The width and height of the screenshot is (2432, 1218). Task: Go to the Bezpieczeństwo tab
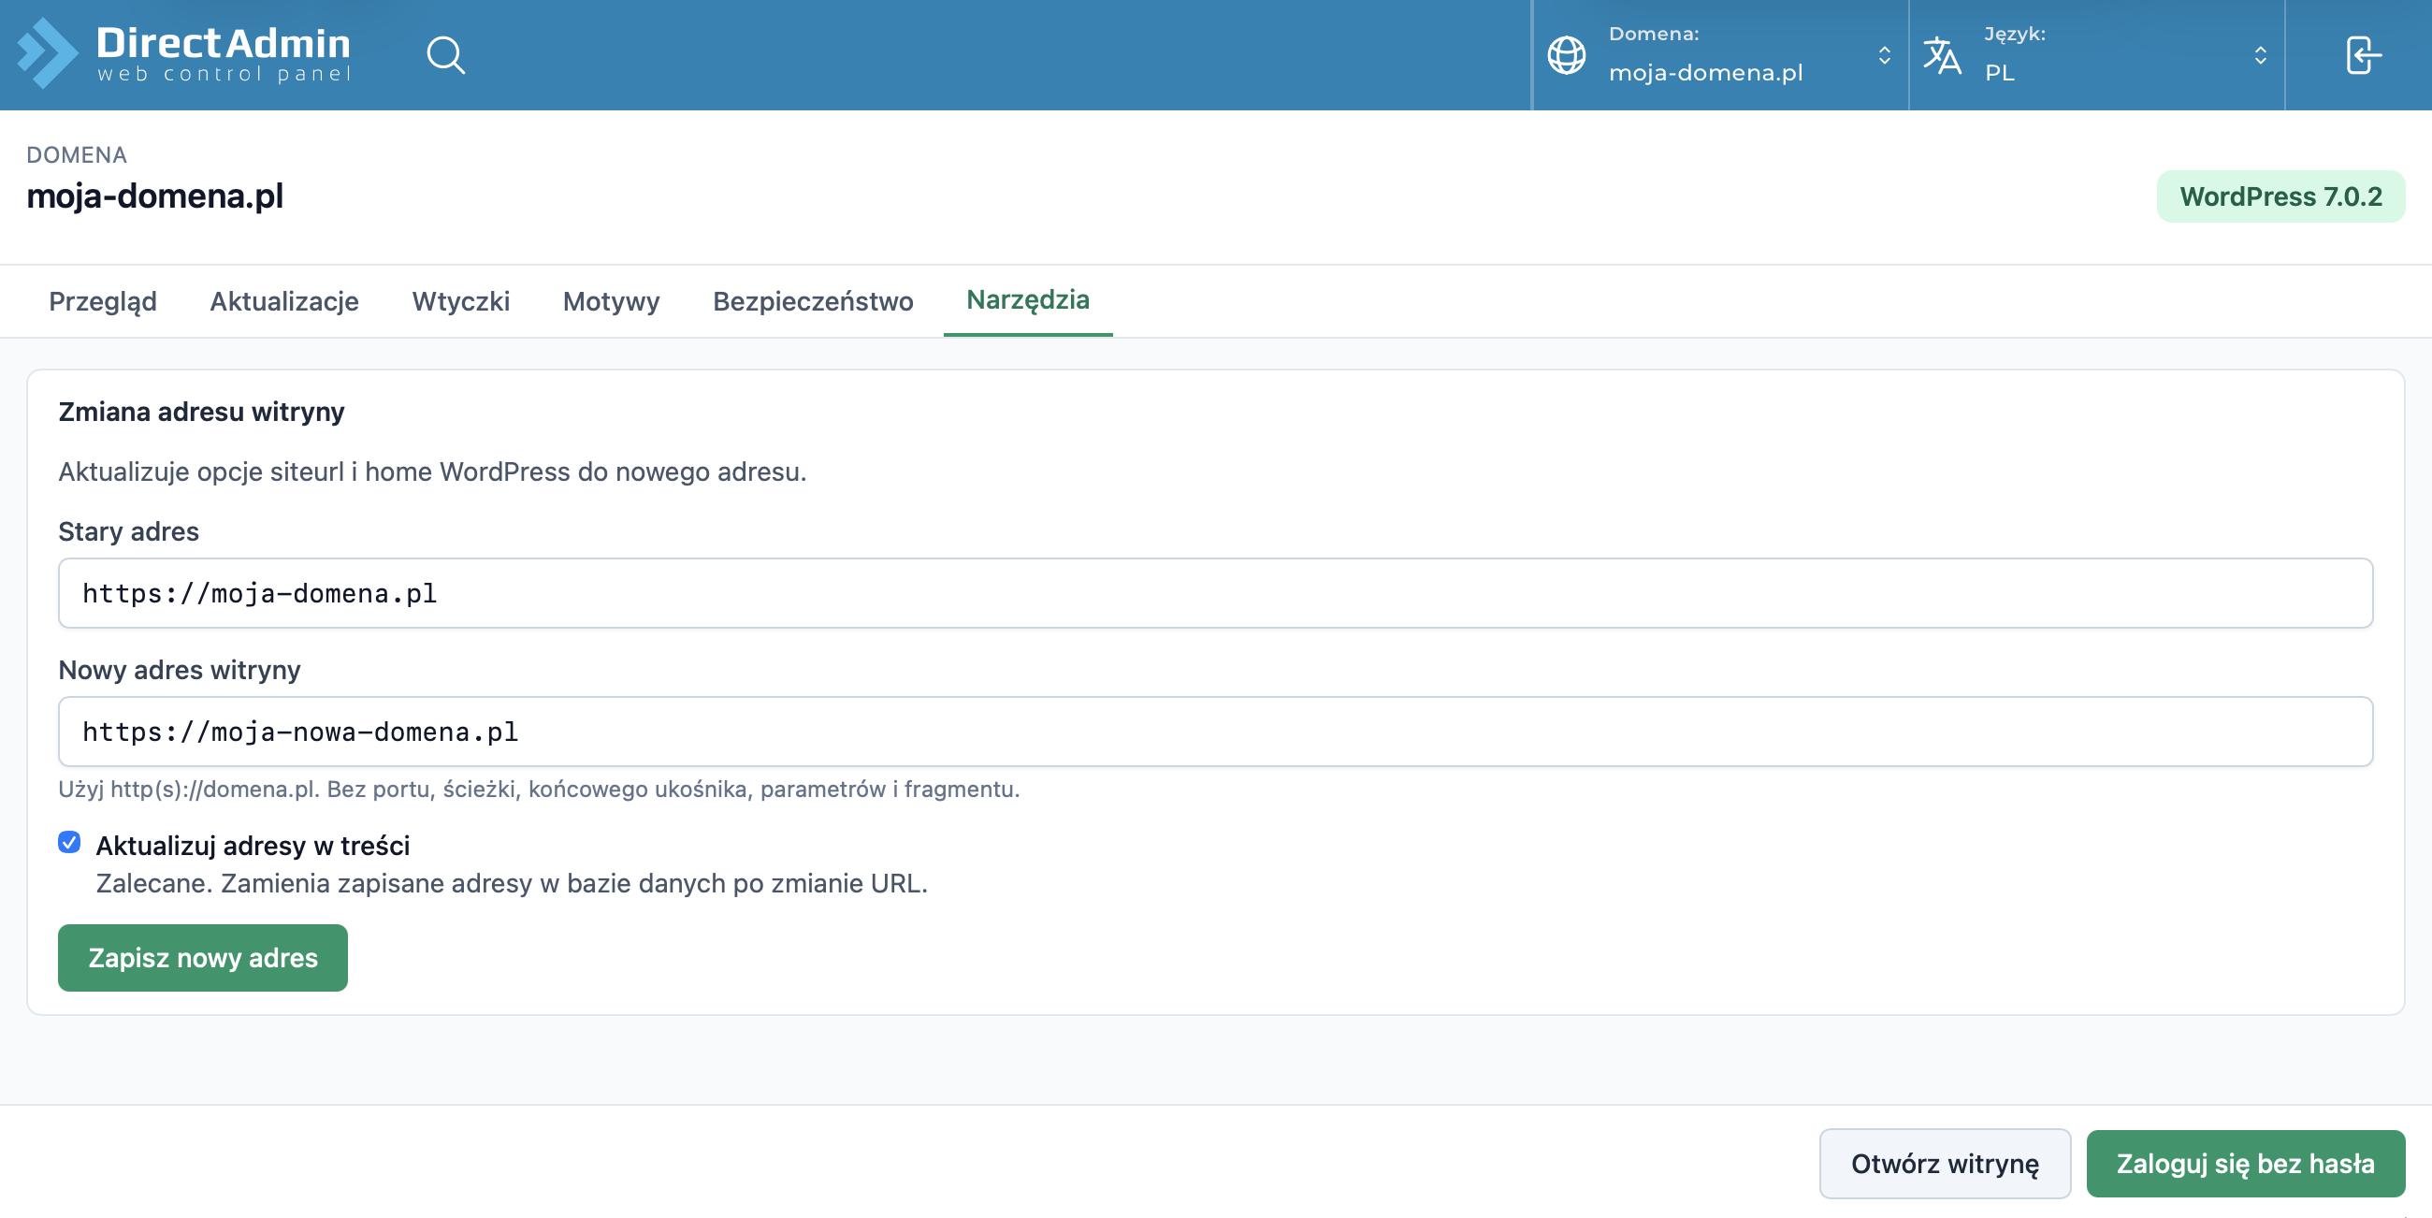pyautogui.click(x=813, y=301)
